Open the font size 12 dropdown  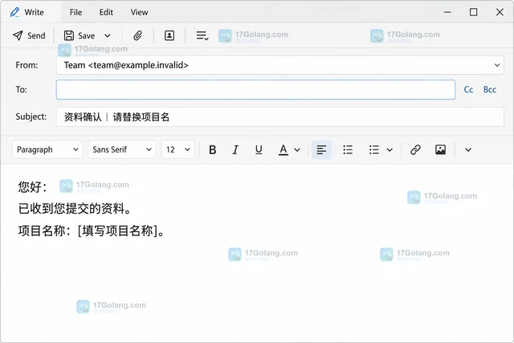click(177, 149)
